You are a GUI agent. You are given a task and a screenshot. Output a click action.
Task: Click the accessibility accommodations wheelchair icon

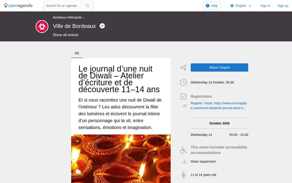click(x=183, y=150)
